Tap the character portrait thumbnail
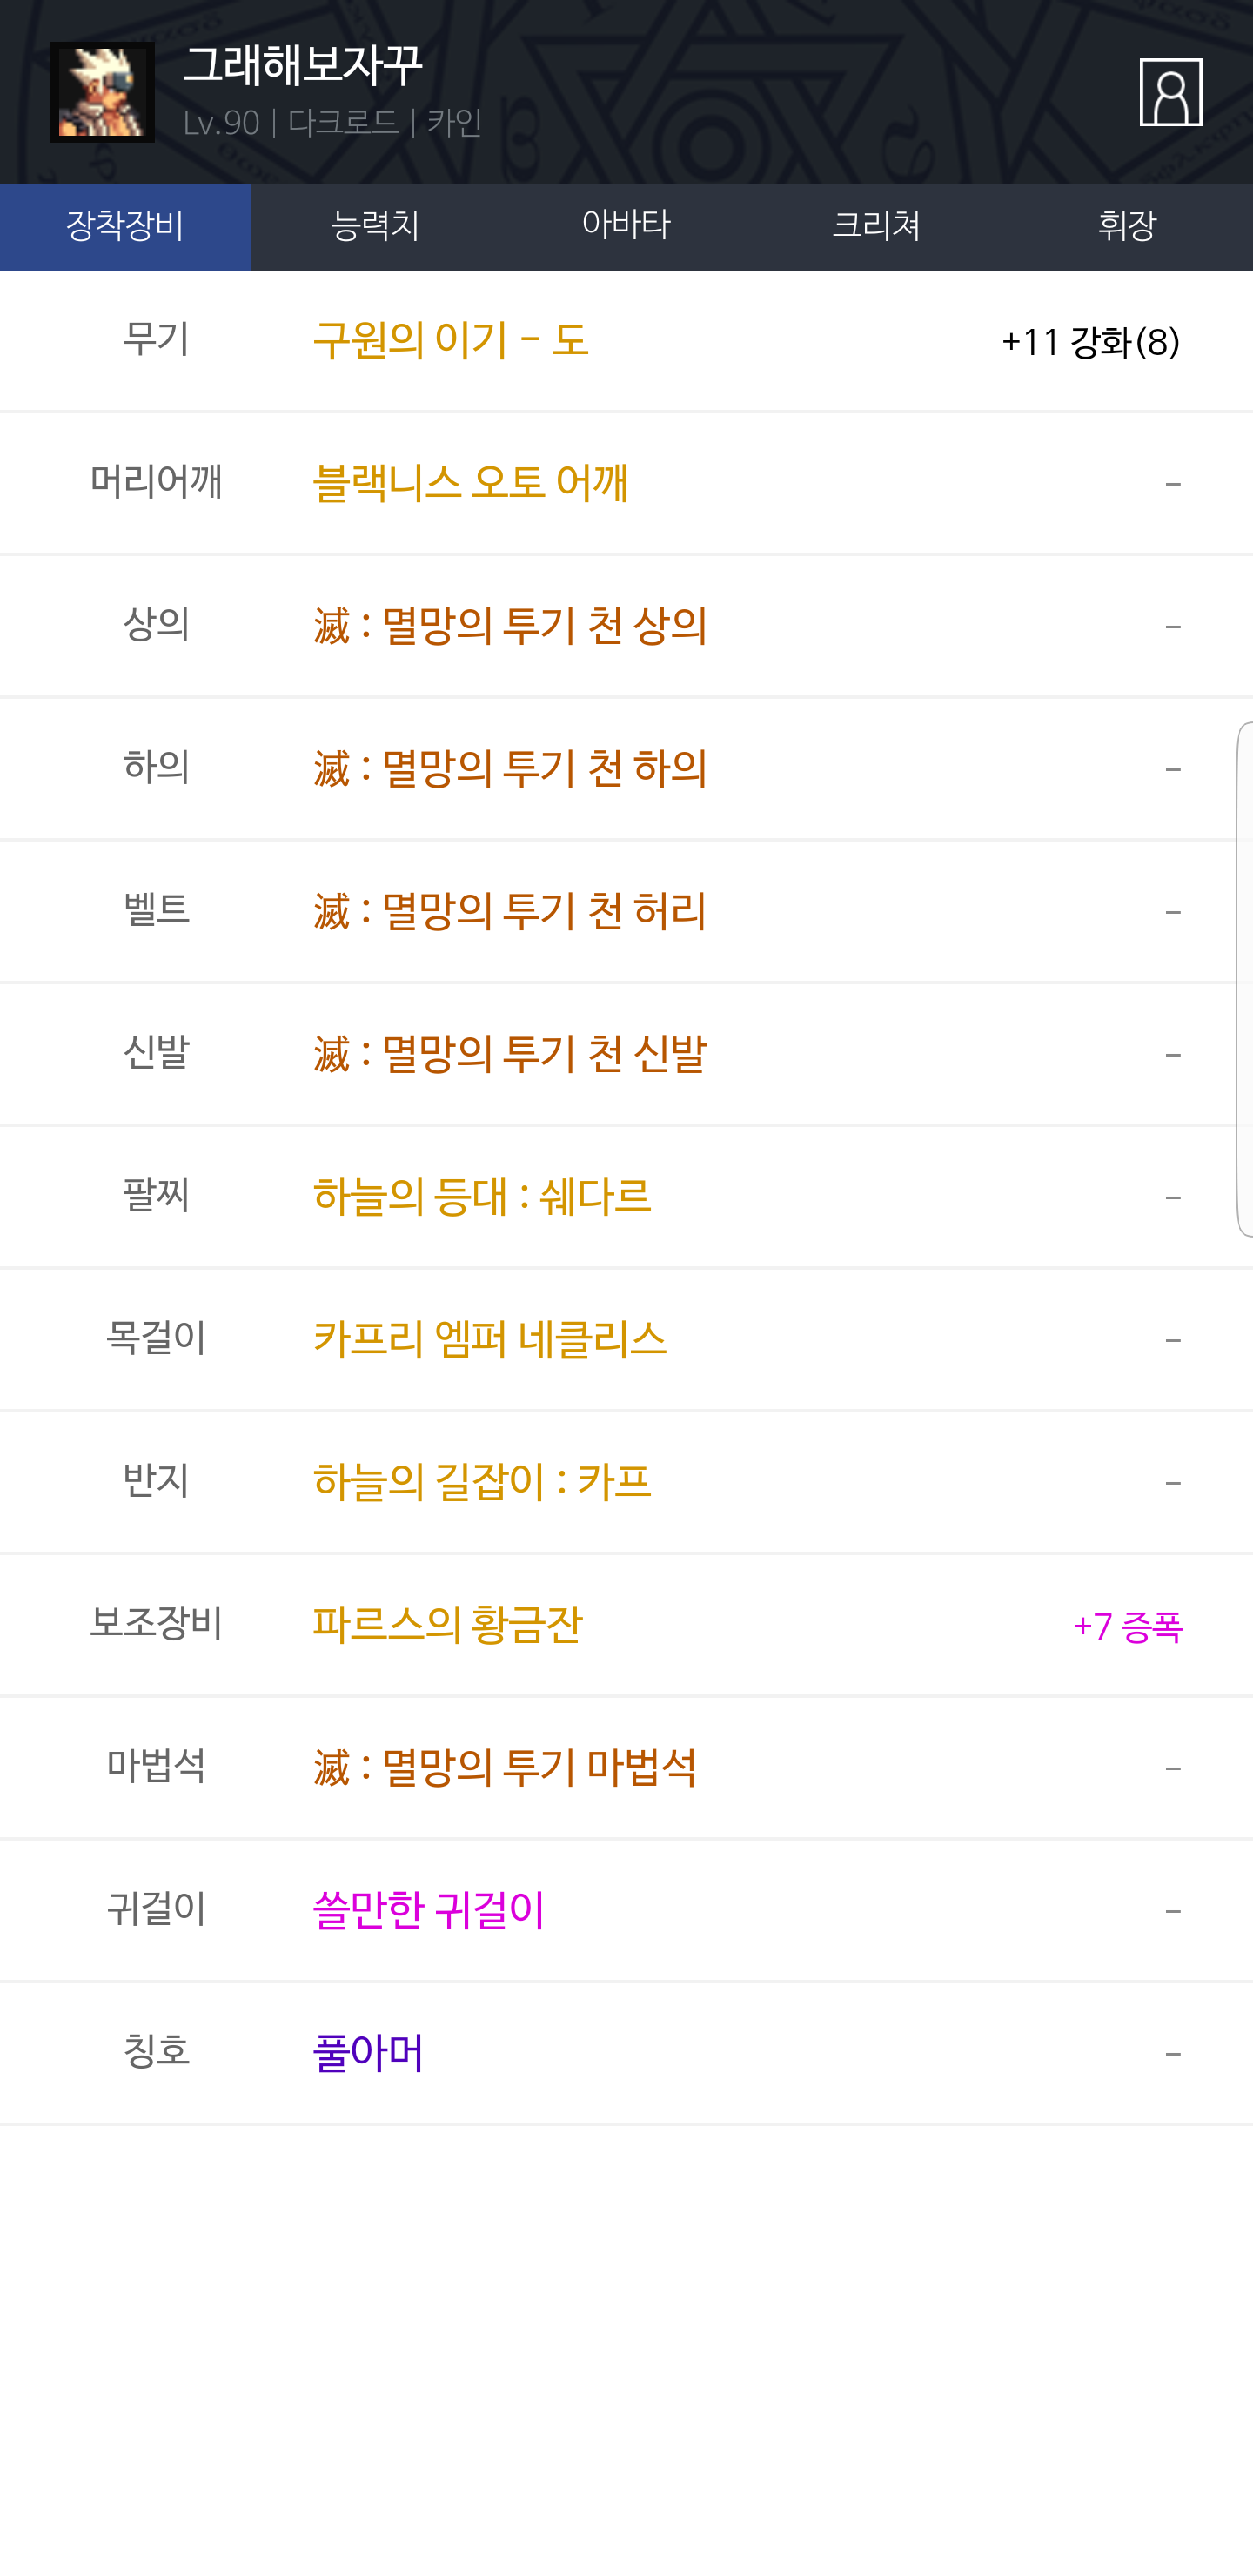Image resolution: width=1253 pixels, height=2576 pixels. [102, 92]
